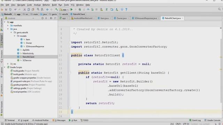Viewport: 223px width, 125px height.
Task: Open the Terminal tool window
Action: pos(10,120)
